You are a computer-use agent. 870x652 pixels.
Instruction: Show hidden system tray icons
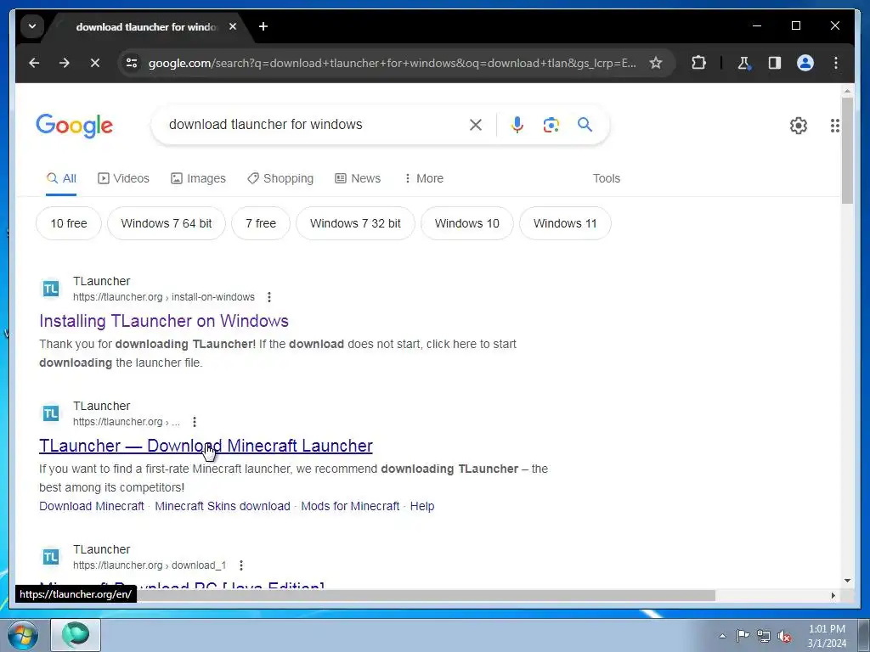(722, 636)
